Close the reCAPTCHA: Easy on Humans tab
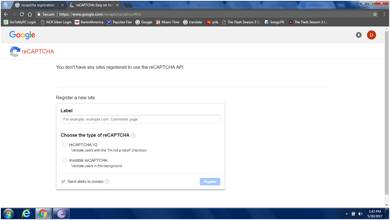 pyautogui.click(x=117, y=5)
